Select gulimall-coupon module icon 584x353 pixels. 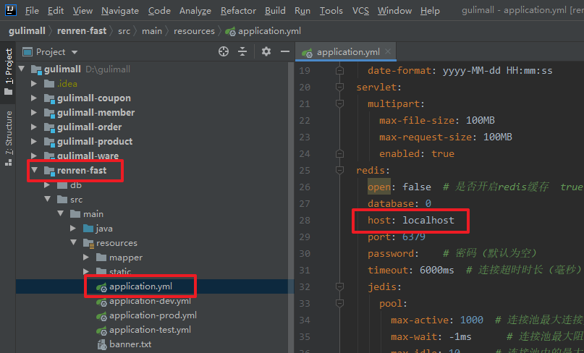[x=49, y=98]
